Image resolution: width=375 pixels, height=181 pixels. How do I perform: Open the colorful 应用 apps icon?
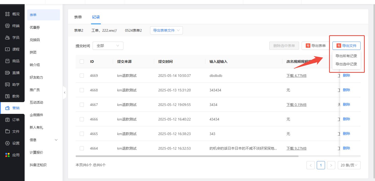click(8, 155)
